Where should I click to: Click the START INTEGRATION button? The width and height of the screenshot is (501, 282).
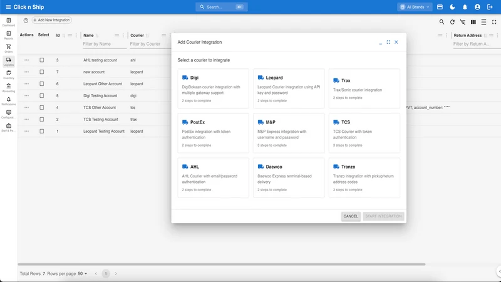point(383,216)
